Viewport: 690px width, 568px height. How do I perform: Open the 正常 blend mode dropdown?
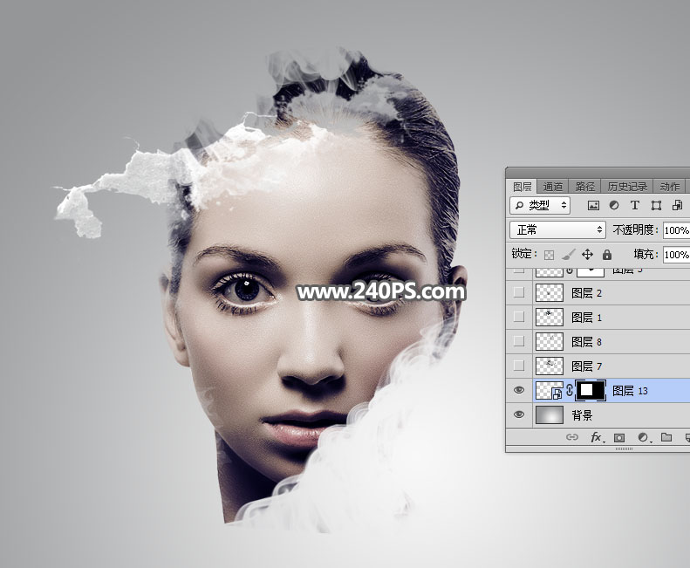[558, 230]
